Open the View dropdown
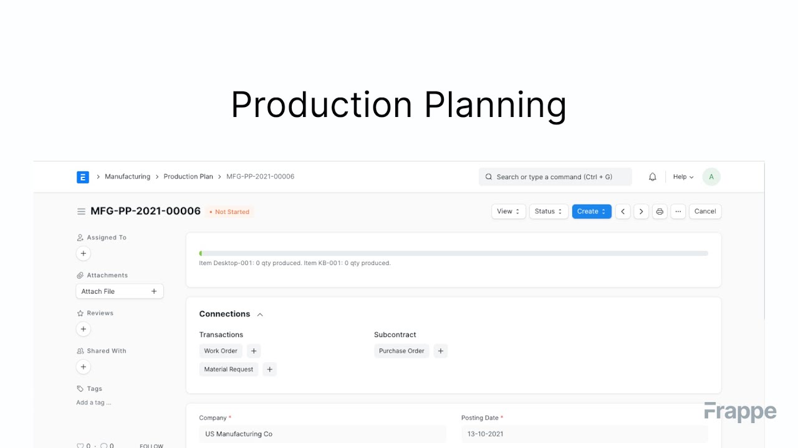This screenshot has height=448, width=798. pyautogui.click(x=509, y=212)
